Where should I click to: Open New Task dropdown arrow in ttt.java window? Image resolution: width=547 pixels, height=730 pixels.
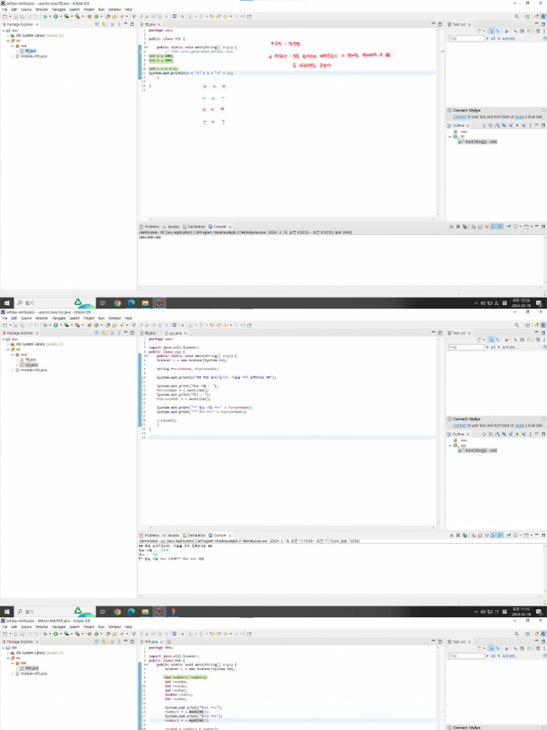484,31
